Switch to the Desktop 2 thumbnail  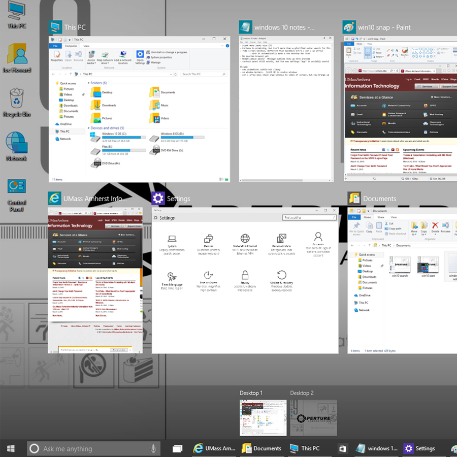pos(314,418)
